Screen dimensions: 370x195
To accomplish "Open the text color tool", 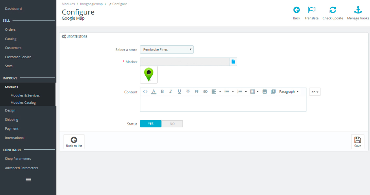I will (154, 92).
